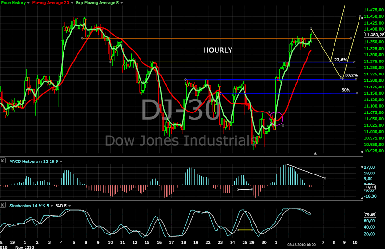The height and width of the screenshot is (249, 385).
Task: Select the 38,2% retracement label
Action: click(x=351, y=75)
